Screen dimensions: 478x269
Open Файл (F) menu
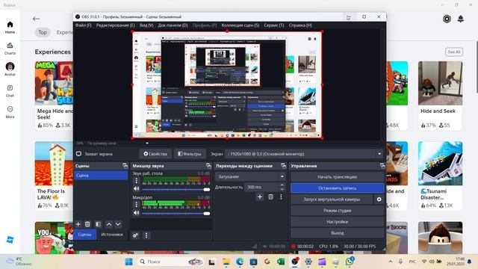tap(83, 25)
